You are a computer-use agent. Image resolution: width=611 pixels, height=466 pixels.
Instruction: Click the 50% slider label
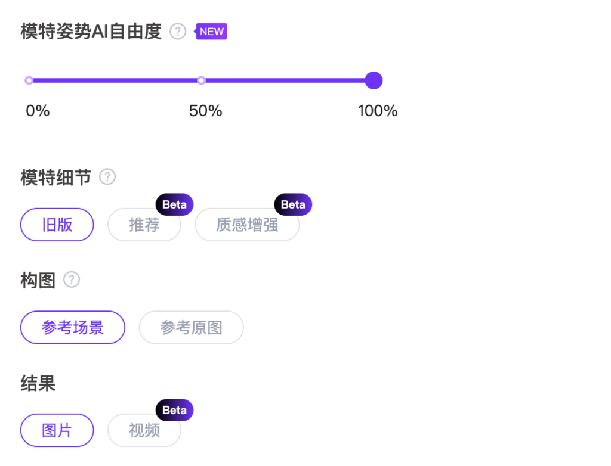coord(205,111)
